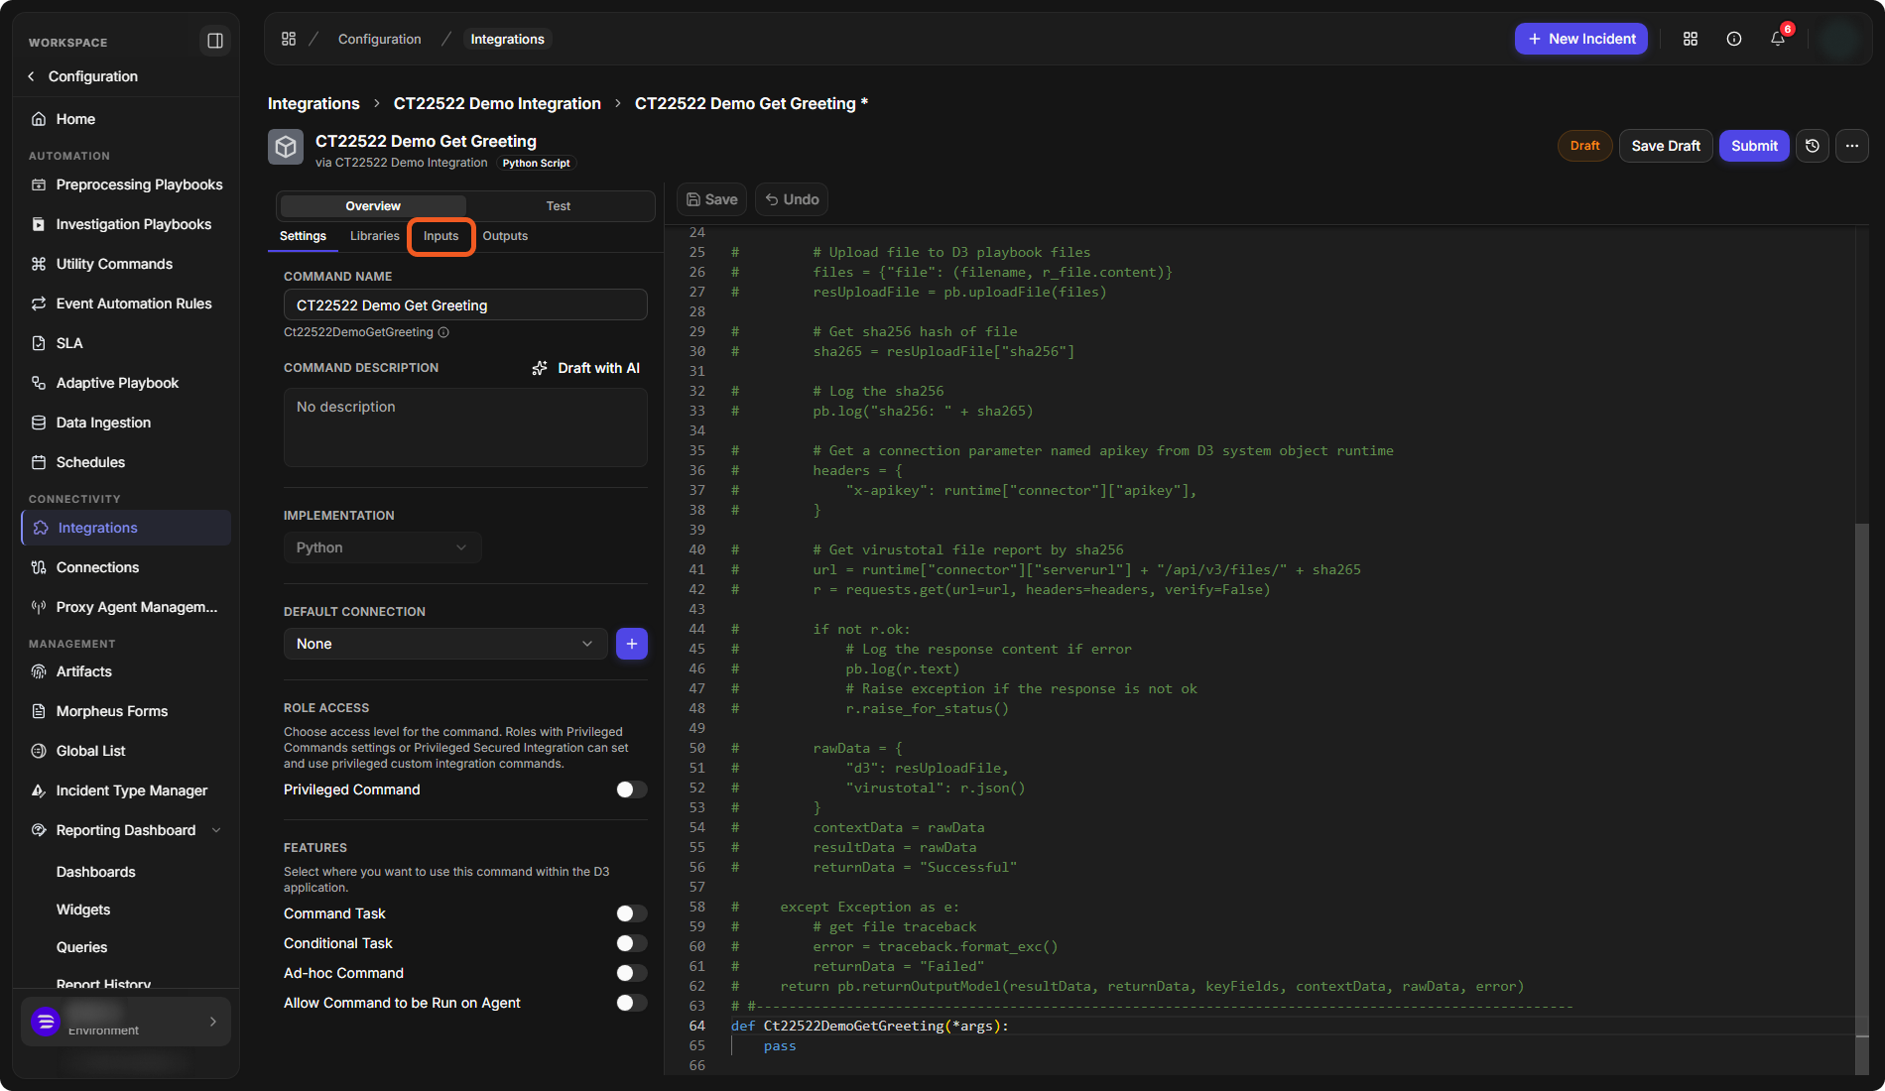Open Investigation Playbooks in sidebar
This screenshot has width=1885, height=1091.
click(x=133, y=224)
